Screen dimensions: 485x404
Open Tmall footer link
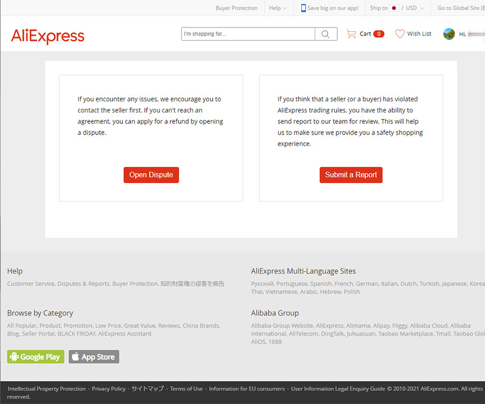tap(443, 334)
